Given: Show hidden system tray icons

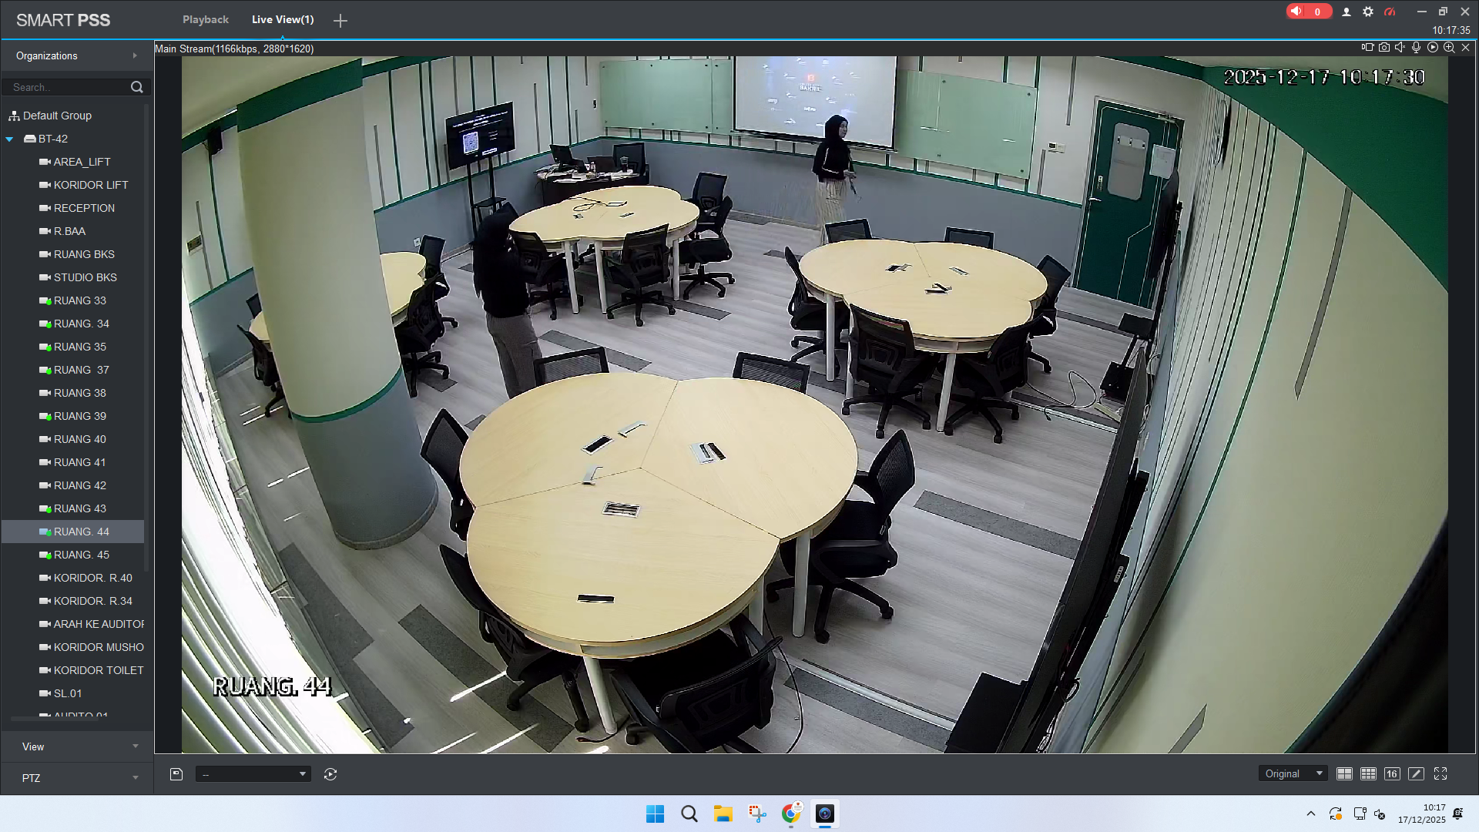Looking at the screenshot, I should point(1311,814).
